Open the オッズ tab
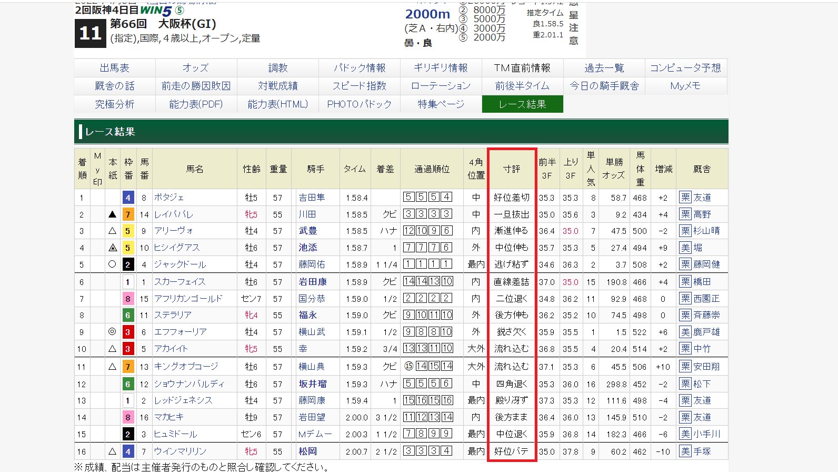 point(196,68)
